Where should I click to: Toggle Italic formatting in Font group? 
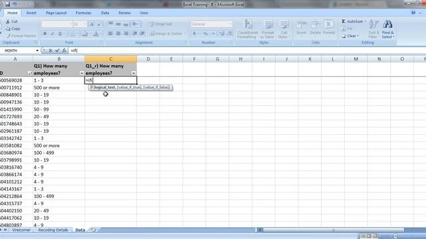pos(53,34)
